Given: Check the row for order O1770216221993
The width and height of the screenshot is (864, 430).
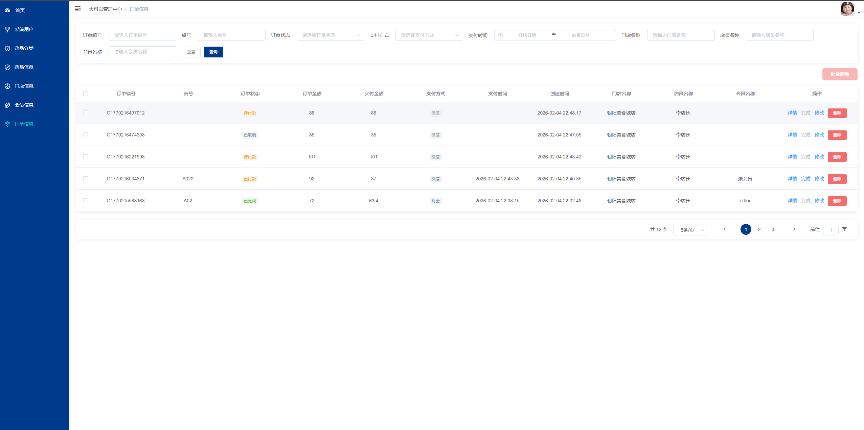Looking at the screenshot, I should pos(86,157).
